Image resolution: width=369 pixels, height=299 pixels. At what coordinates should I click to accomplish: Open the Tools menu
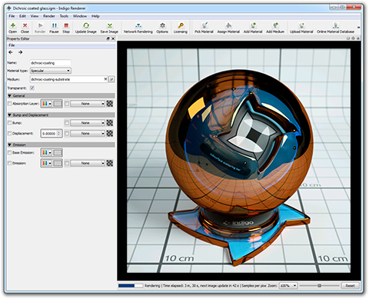(64, 16)
